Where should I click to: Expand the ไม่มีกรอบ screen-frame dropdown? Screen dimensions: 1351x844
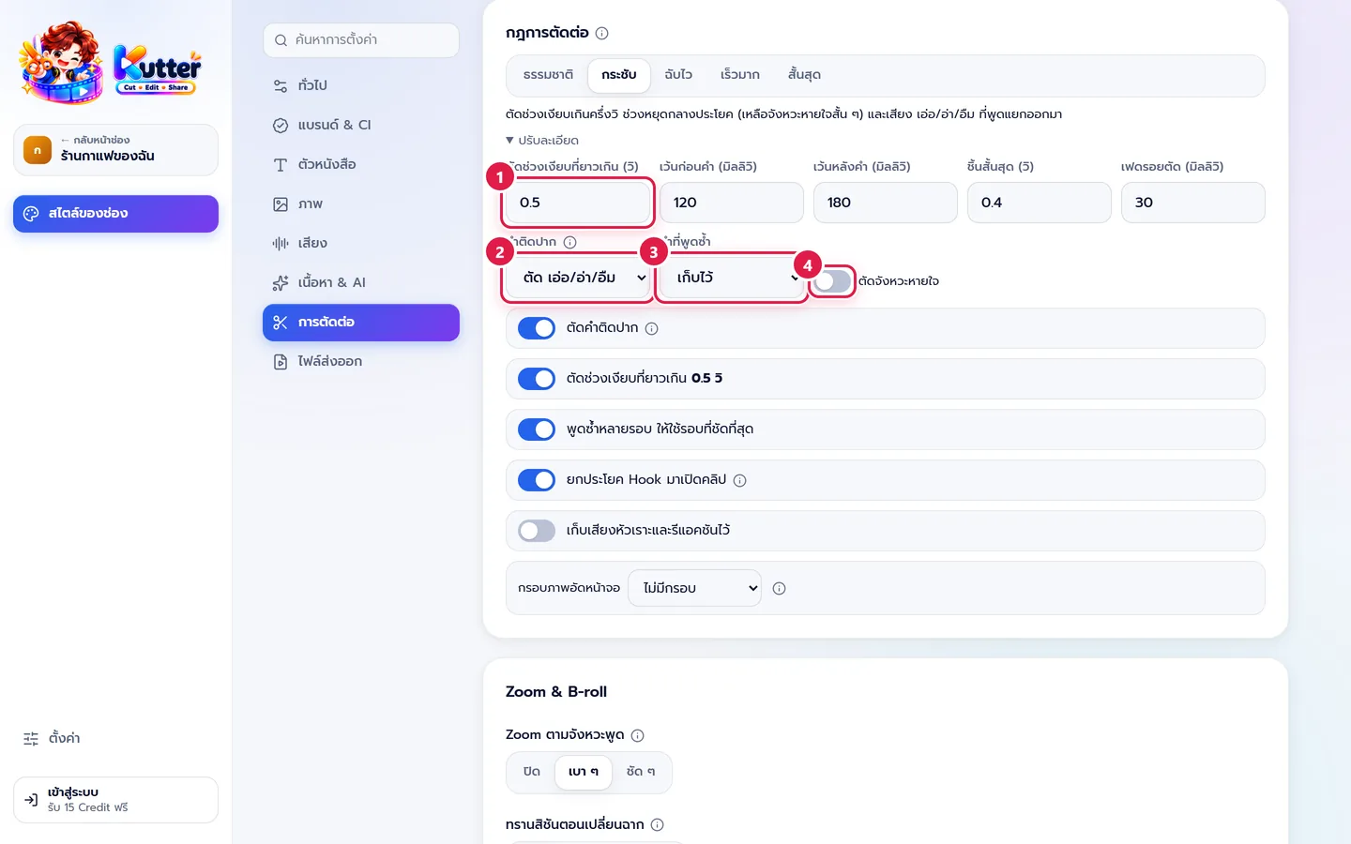(694, 588)
